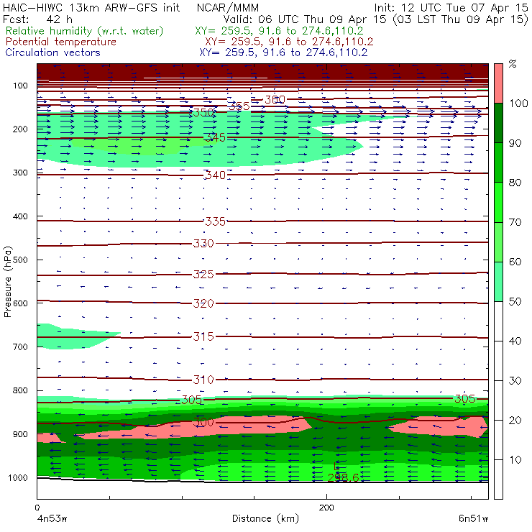Click the 330 contour label
This screenshot has width=532, height=532.
click(203, 244)
